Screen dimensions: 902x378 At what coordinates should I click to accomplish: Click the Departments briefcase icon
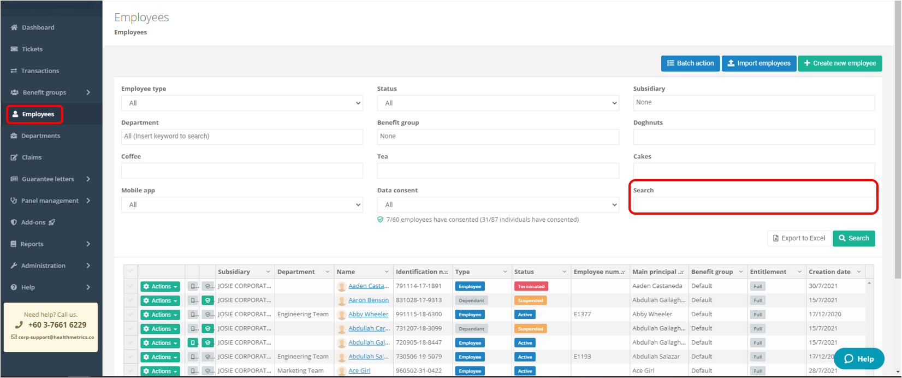pos(14,136)
